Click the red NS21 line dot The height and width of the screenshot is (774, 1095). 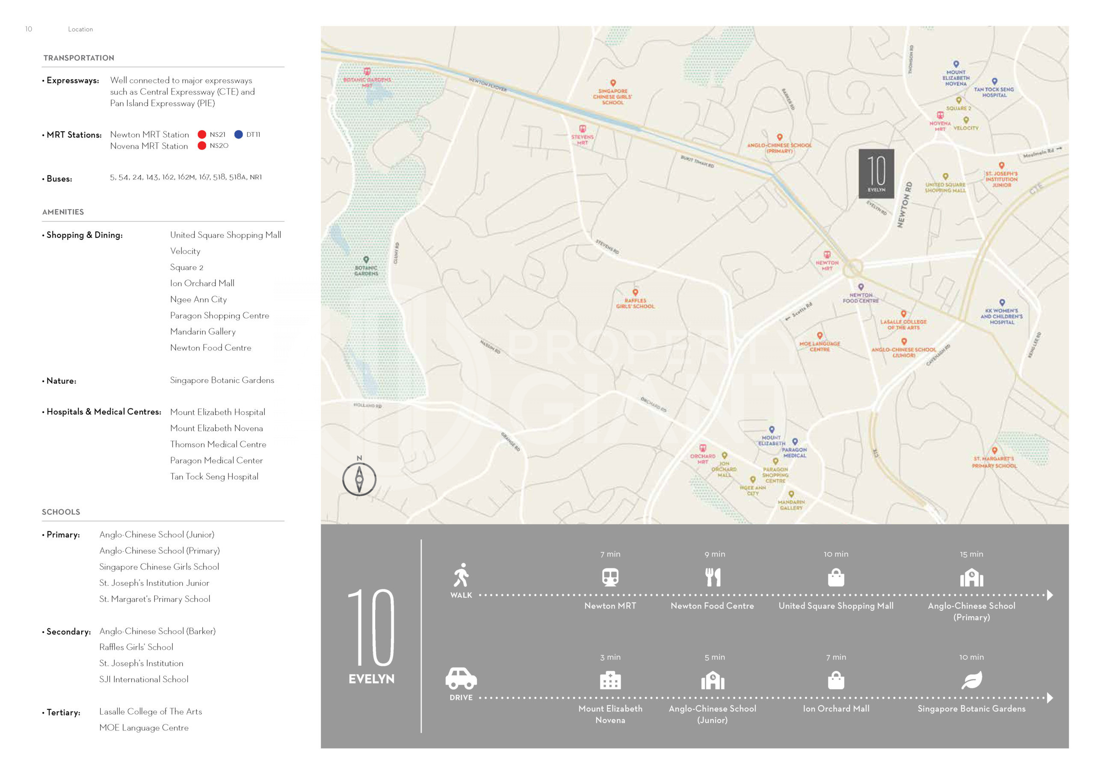point(202,134)
